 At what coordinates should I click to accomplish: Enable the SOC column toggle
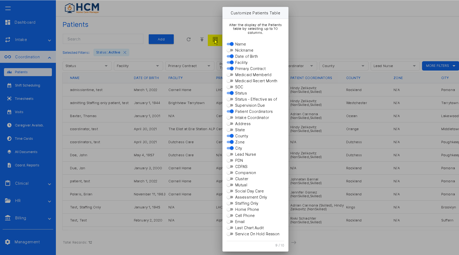click(230, 87)
